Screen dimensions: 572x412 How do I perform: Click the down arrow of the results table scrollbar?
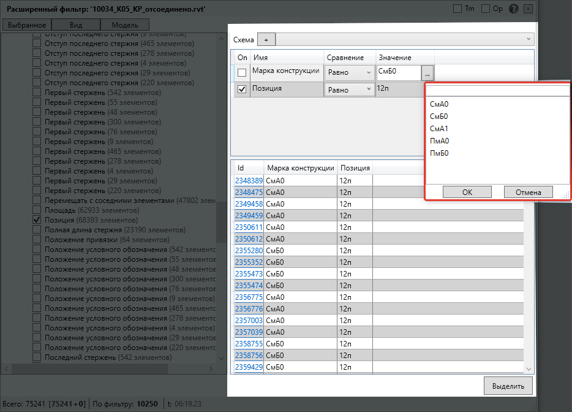[x=529, y=369]
